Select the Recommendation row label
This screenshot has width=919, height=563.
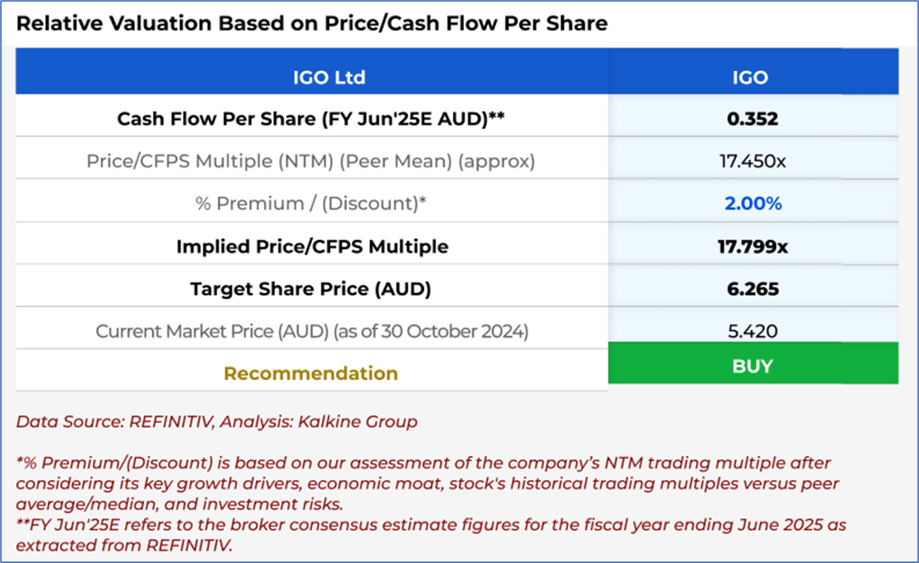[311, 373]
